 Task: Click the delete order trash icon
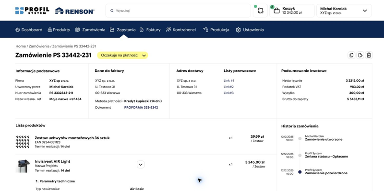[x=369, y=55]
